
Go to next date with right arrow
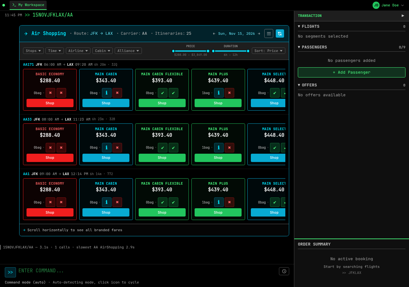259,33
